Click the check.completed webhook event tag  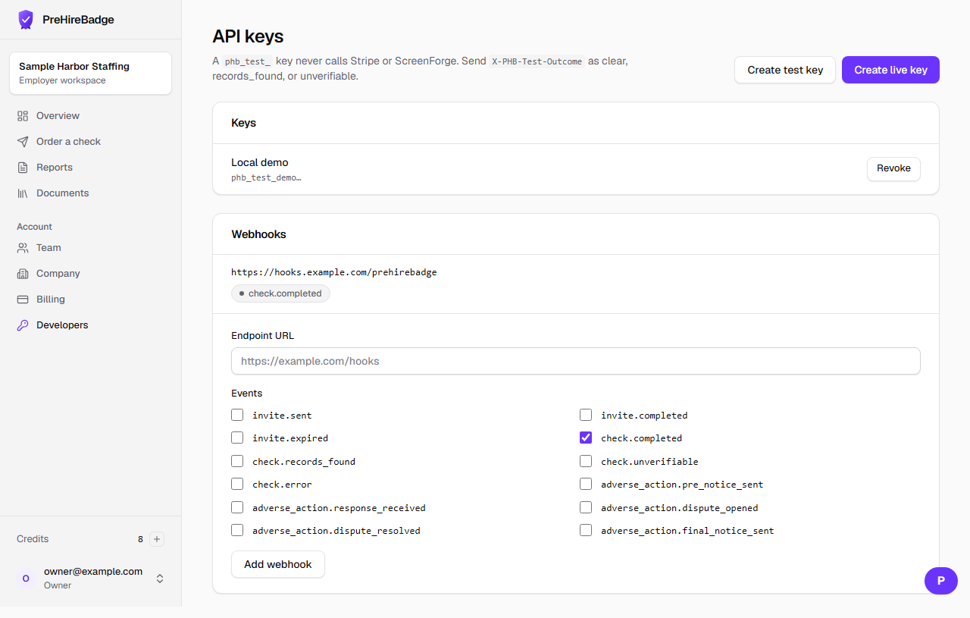(x=280, y=293)
